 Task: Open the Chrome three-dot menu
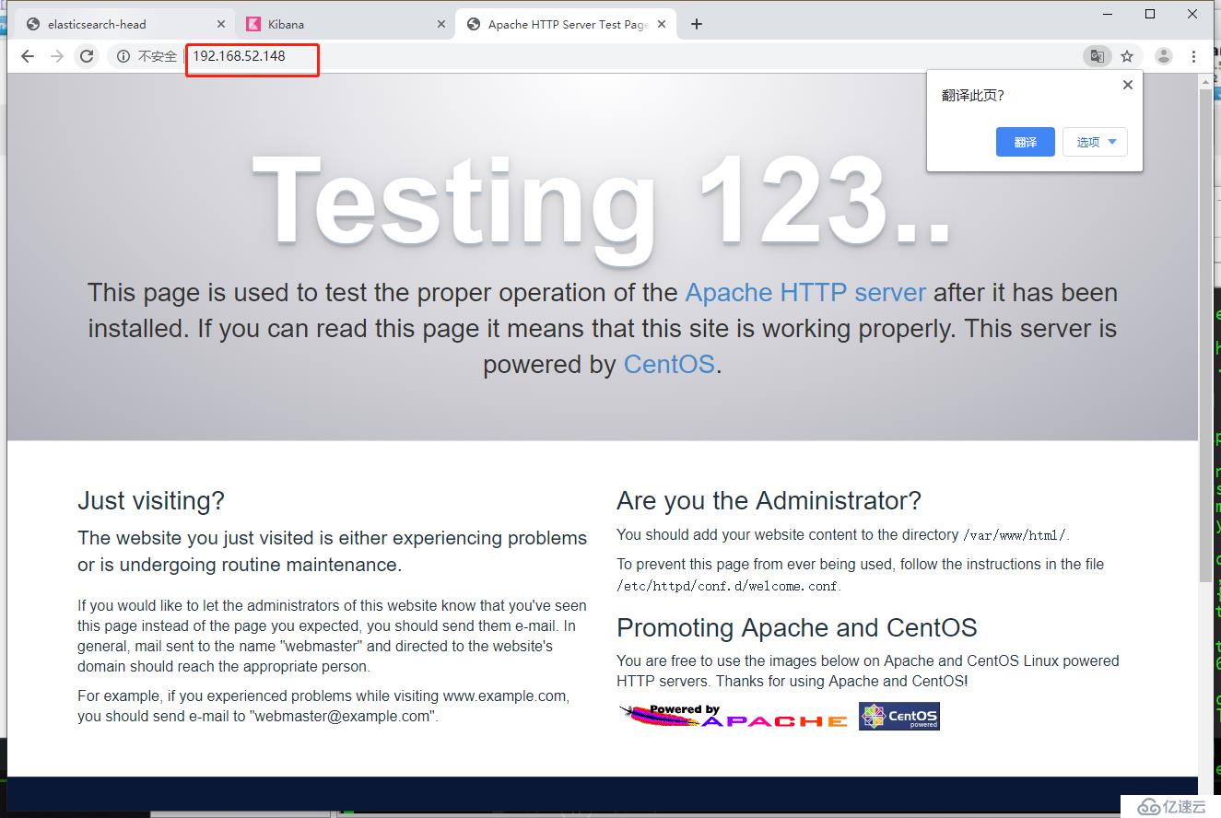click(x=1193, y=56)
